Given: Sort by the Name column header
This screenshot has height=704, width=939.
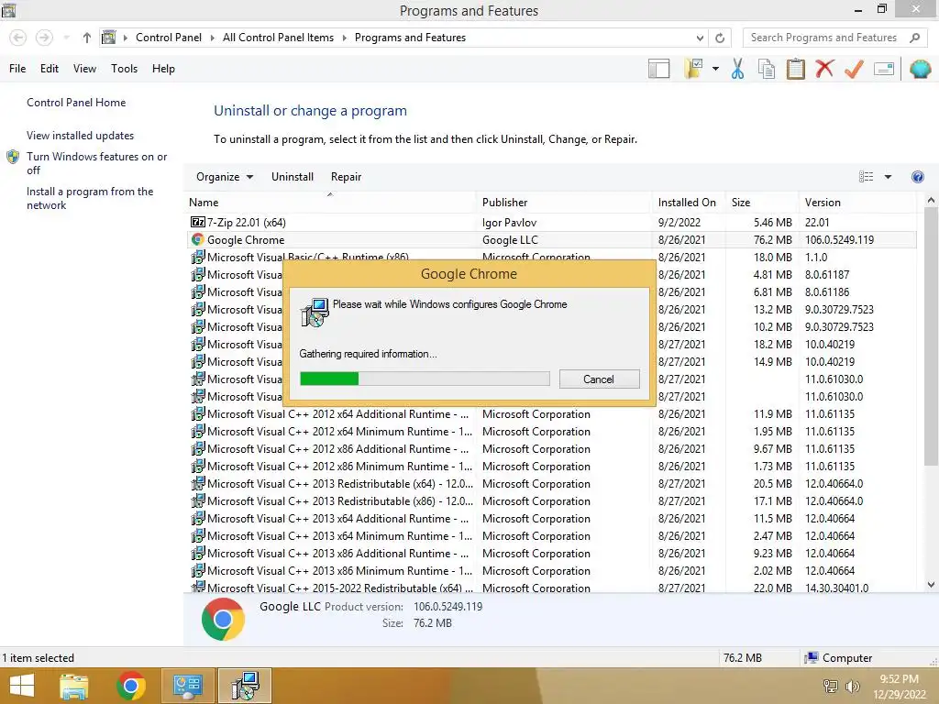Looking at the screenshot, I should tap(330, 203).
